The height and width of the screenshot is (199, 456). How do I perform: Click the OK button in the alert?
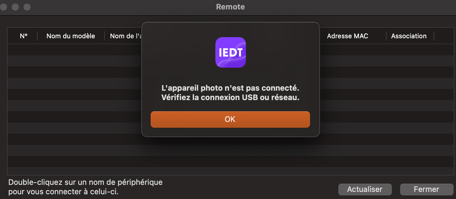click(x=230, y=119)
